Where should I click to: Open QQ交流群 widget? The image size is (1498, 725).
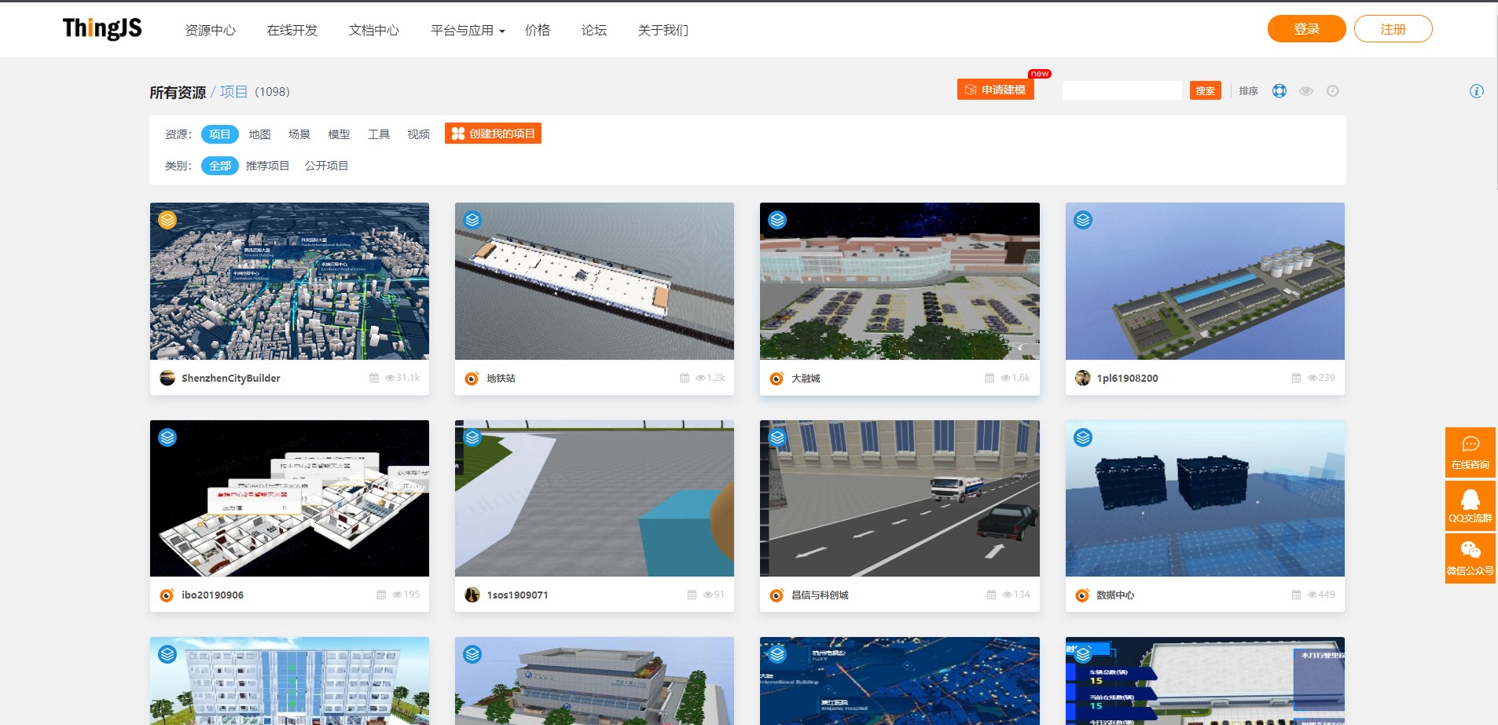tap(1470, 505)
